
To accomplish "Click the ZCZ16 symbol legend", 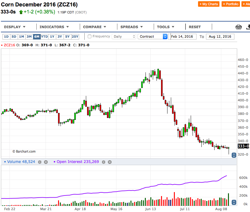I will point(9,45).
